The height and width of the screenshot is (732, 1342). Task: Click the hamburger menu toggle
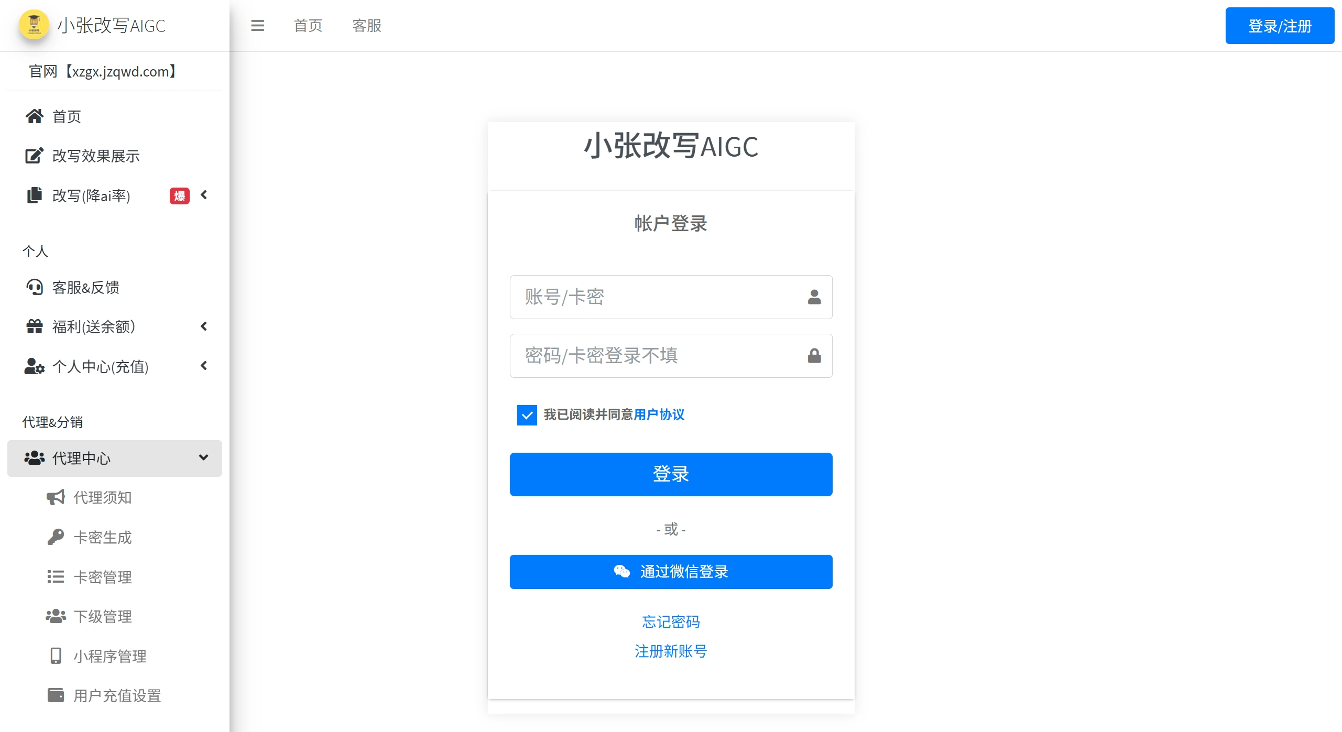(257, 26)
